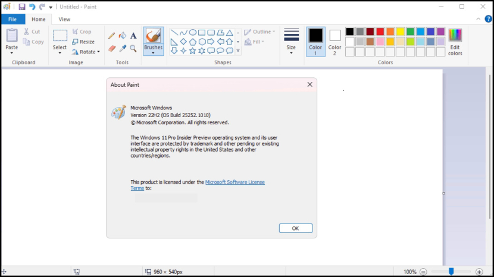Choose the Triangle shape

[x=229, y=33]
